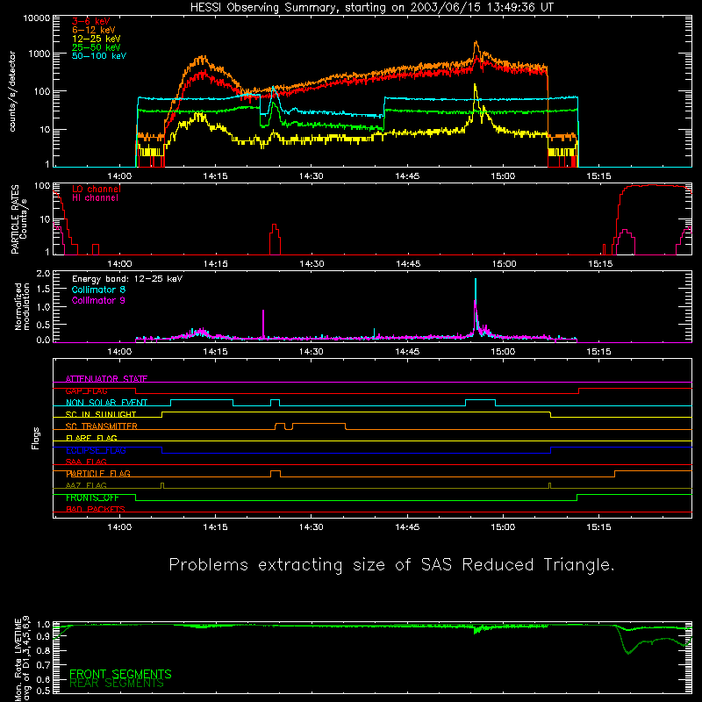Click '14:00' under the Flags plot
The image size is (702, 702).
pos(119,527)
